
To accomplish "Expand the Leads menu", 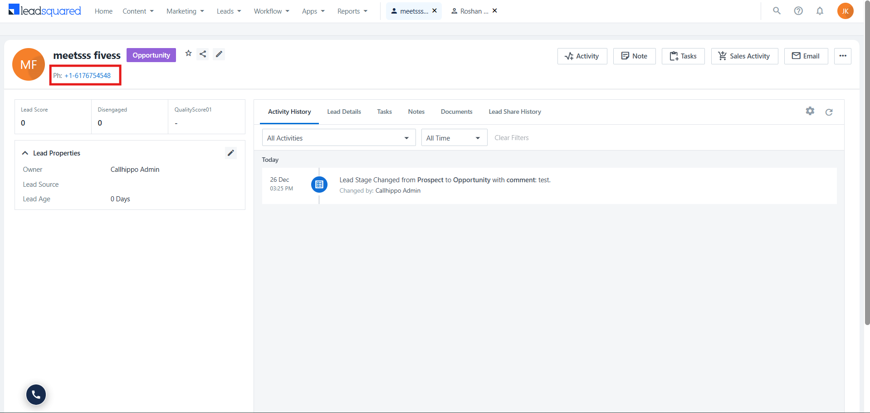I will (229, 11).
